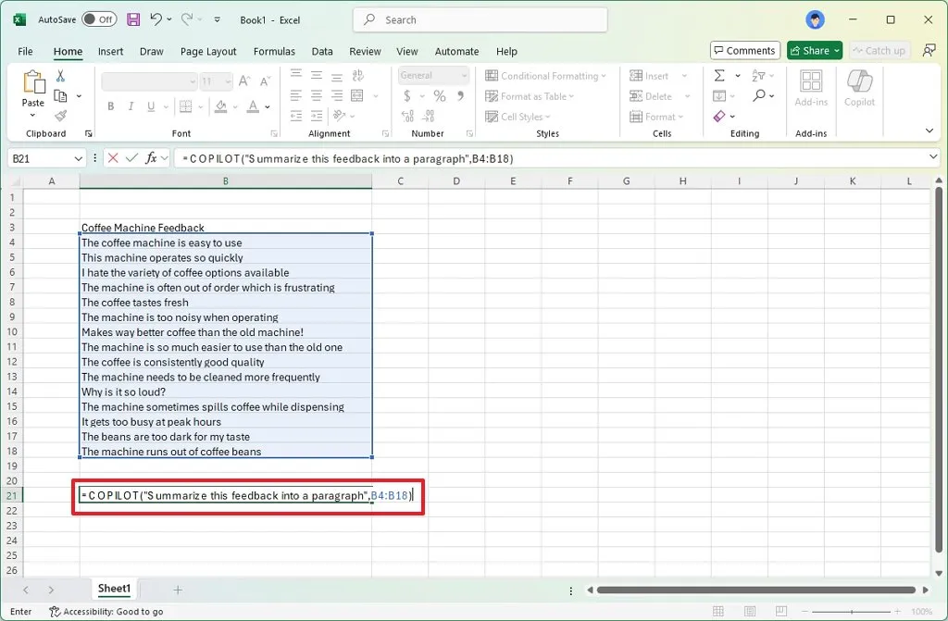Open the Data ribbon tab
Image resolution: width=948 pixels, height=621 pixels.
point(321,51)
